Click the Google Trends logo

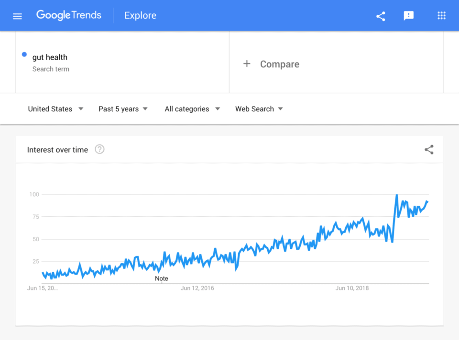click(68, 15)
